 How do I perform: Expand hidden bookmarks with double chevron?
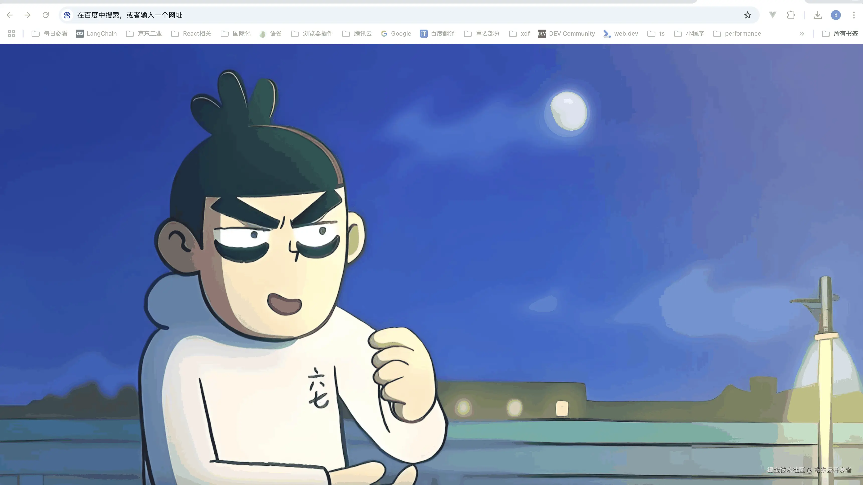801,34
